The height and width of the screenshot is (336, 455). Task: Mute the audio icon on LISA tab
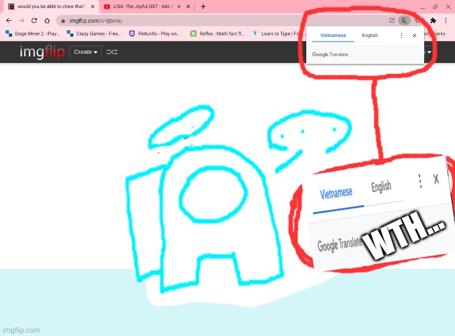pos(179,6)
